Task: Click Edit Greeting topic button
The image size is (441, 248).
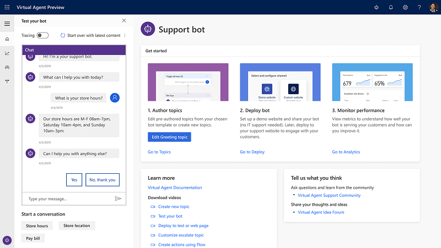Action: coord(169,137)
